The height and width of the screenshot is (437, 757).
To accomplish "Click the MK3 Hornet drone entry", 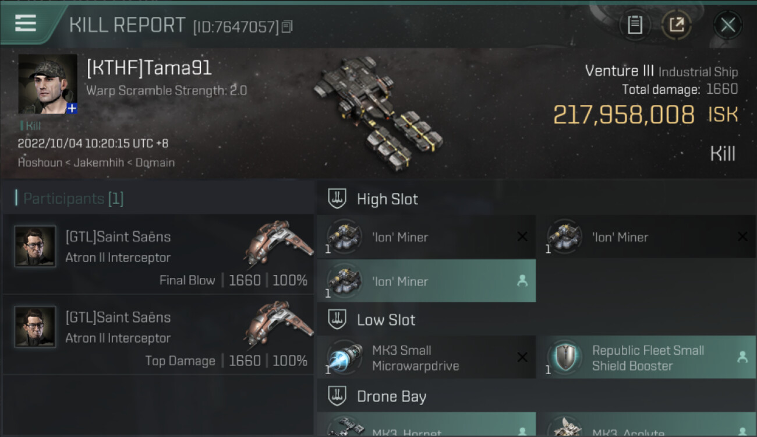I will tap(426, 425).
